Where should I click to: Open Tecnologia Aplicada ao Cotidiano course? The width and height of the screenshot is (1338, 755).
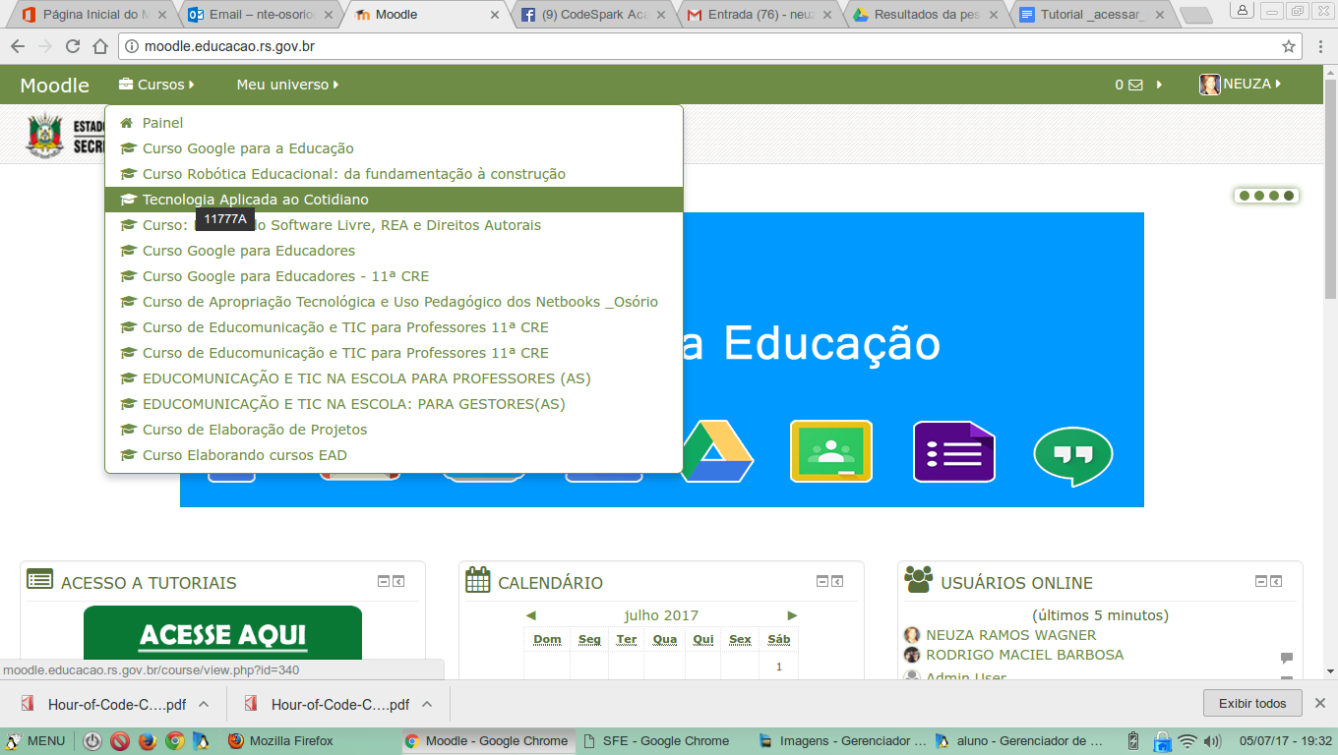[x=394, y=200]
